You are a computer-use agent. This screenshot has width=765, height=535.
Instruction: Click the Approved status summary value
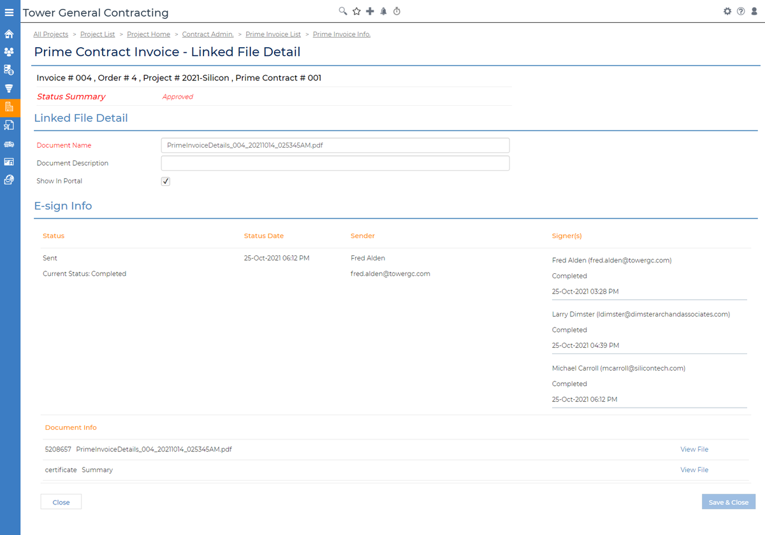(178, 97)
